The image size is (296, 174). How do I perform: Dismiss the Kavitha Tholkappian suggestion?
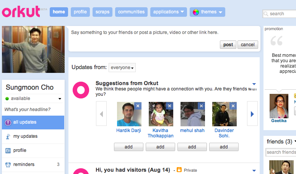pyautogui.click(x=170, y=106)
